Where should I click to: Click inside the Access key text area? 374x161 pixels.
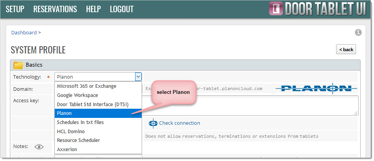pos(250,105)
